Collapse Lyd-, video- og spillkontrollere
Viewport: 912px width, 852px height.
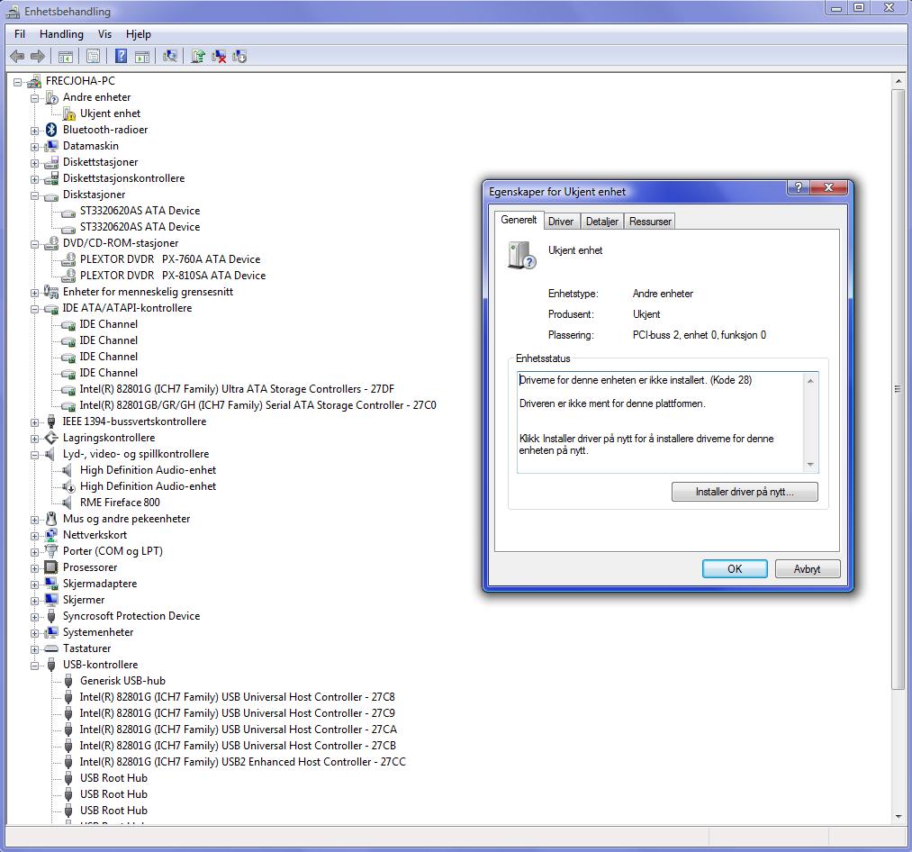pyautogui.click(x=34, y=455)
